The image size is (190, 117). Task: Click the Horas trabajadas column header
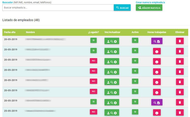point(157,32)
